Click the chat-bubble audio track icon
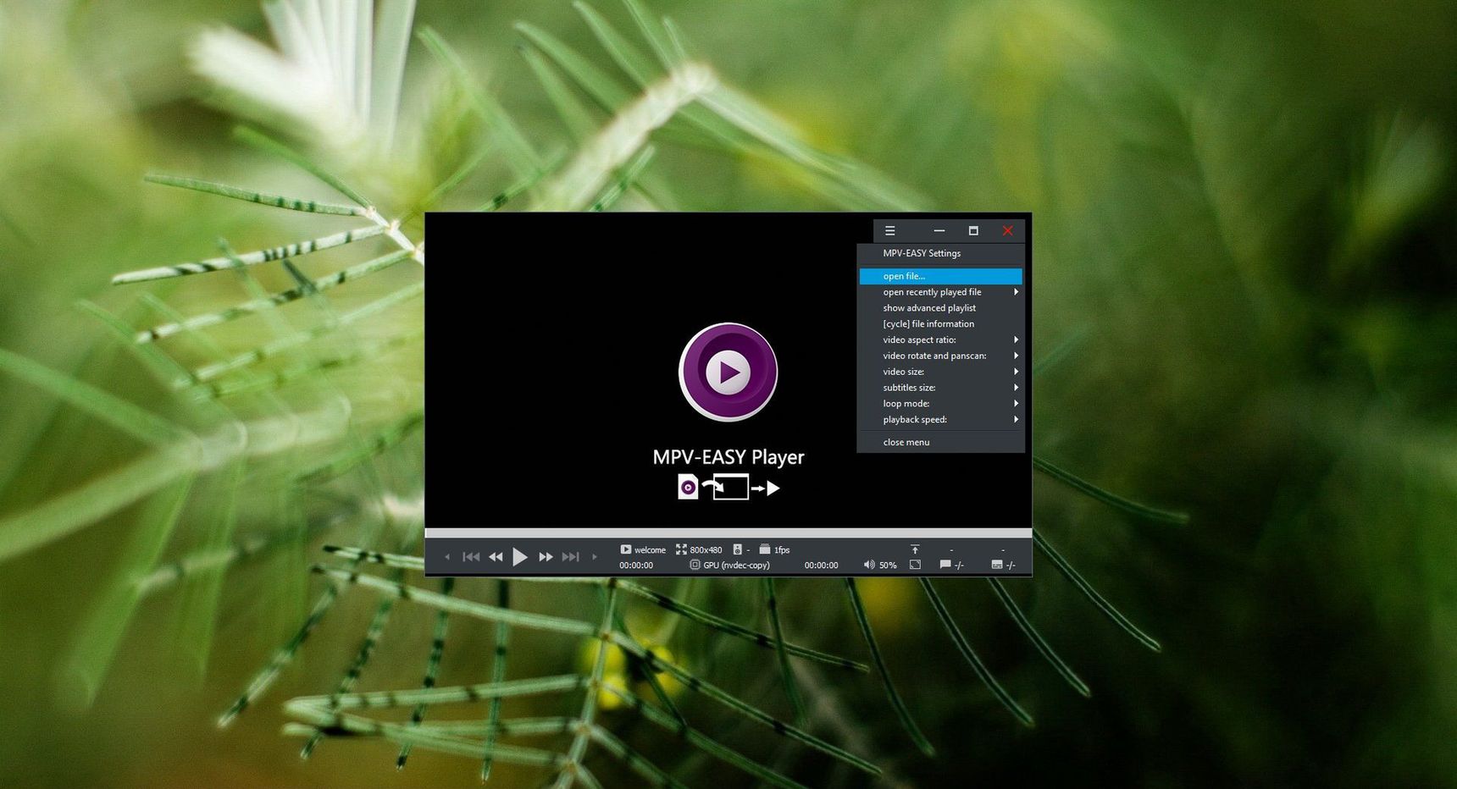This screenshot has height=789, width=1457. pos(945,565)
